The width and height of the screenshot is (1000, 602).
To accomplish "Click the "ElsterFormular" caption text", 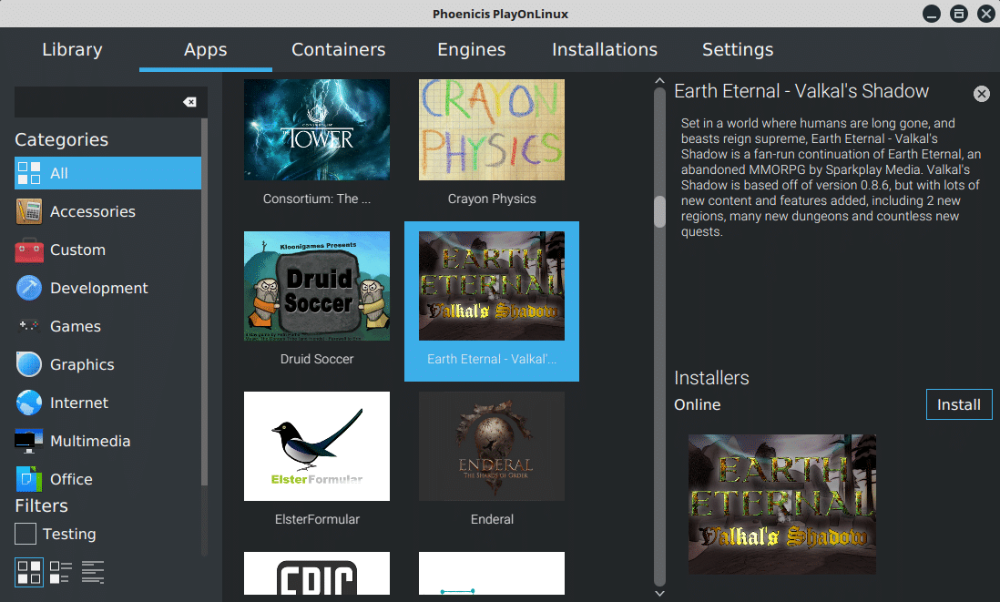I will [x=317, y=519].
